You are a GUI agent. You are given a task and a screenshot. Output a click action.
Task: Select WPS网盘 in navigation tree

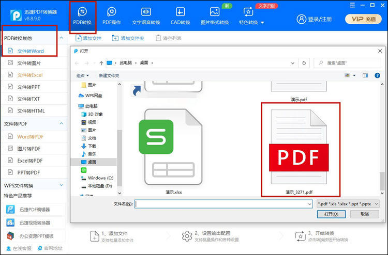(90, 95)
